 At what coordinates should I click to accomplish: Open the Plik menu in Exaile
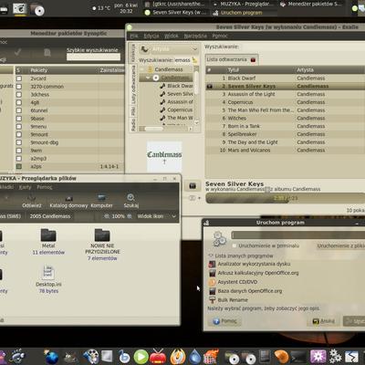pos(134,36)
